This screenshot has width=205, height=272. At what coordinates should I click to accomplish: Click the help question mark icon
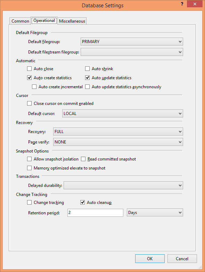(182, 4)
